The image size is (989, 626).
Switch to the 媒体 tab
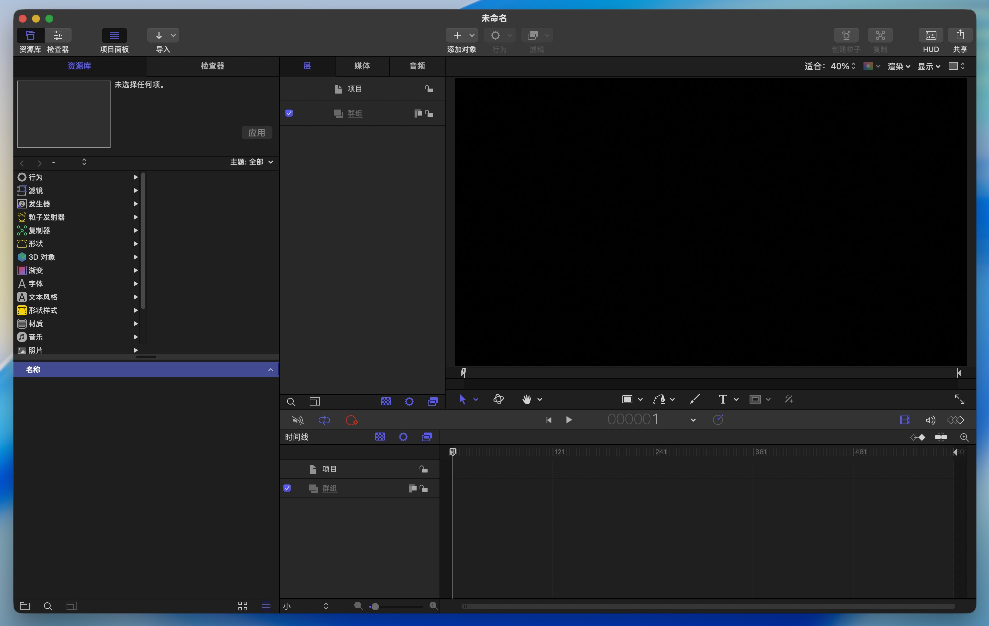[x=362, y=66]
